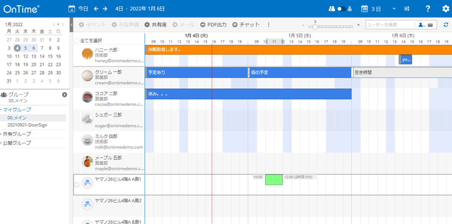
Task: Click the mini calendar today dot
Action: 58,25
